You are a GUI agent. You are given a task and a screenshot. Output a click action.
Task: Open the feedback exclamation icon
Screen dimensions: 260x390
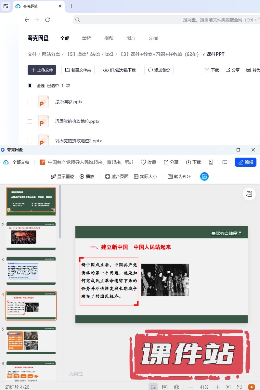225,162
